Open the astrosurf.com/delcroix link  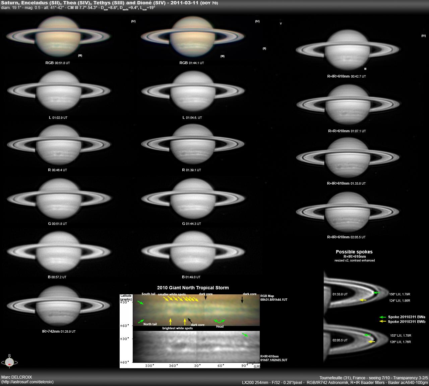click(x=27, y=382)
